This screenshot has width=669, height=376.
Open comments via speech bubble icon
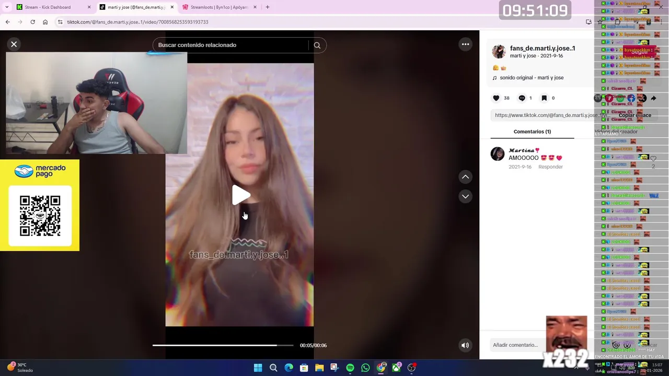click(x=522, y=98)
